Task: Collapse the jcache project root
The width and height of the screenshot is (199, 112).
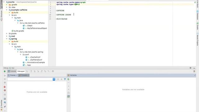Action: pos(4,2)
